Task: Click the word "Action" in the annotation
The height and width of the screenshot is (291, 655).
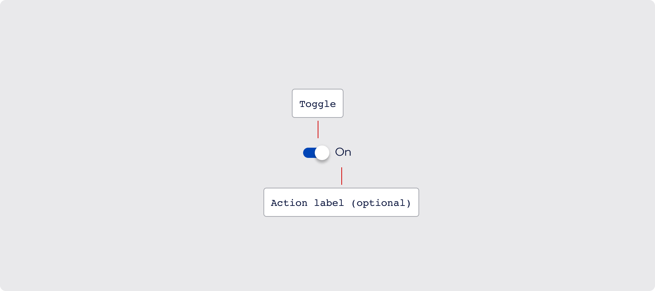Action: pyautogui.click(x=289, y=203)
